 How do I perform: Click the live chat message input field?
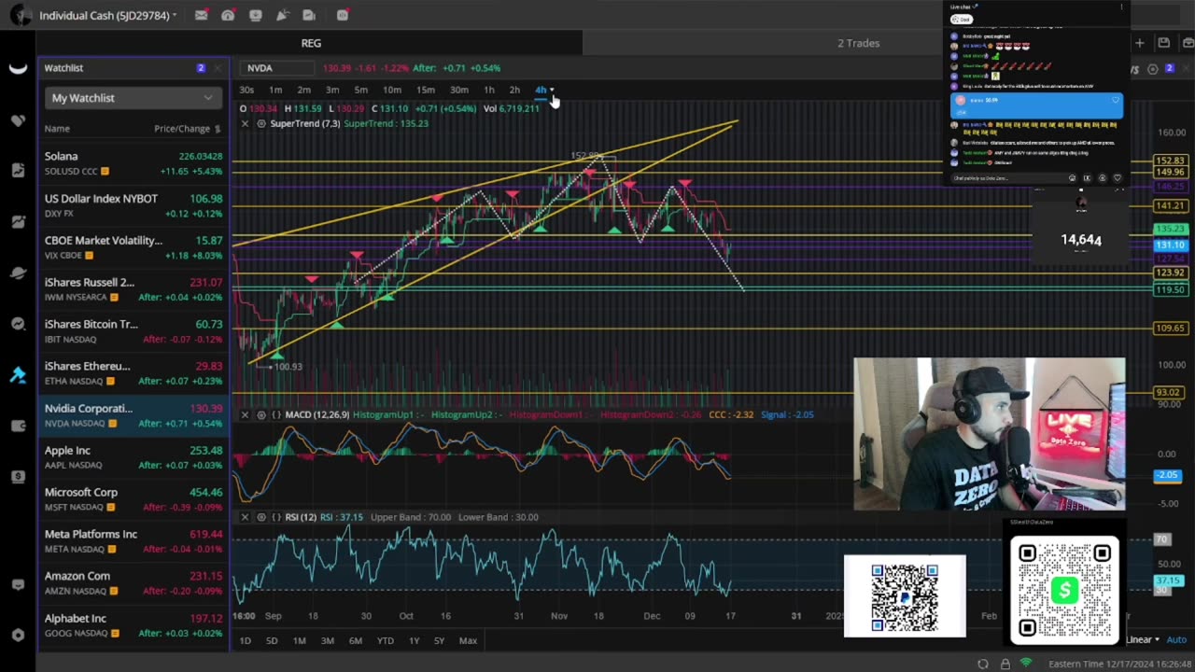tap(1006, 177)
